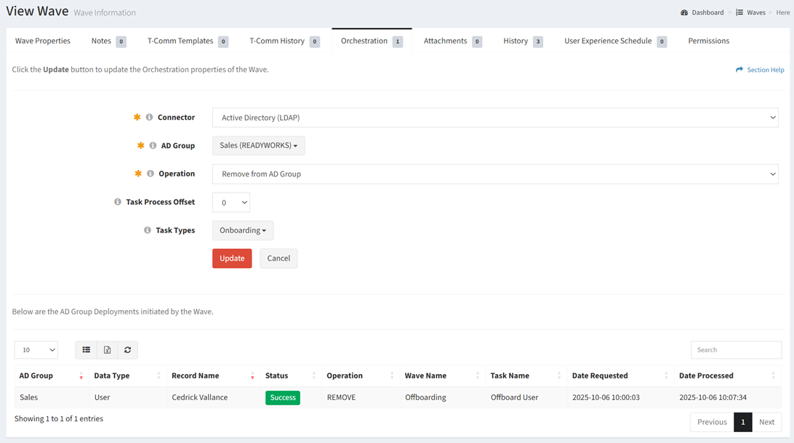Expand the Sales (READYWORKS) AD Group dropdown
The width and height of the screenshot is (794, 443).
click(258, 146)
